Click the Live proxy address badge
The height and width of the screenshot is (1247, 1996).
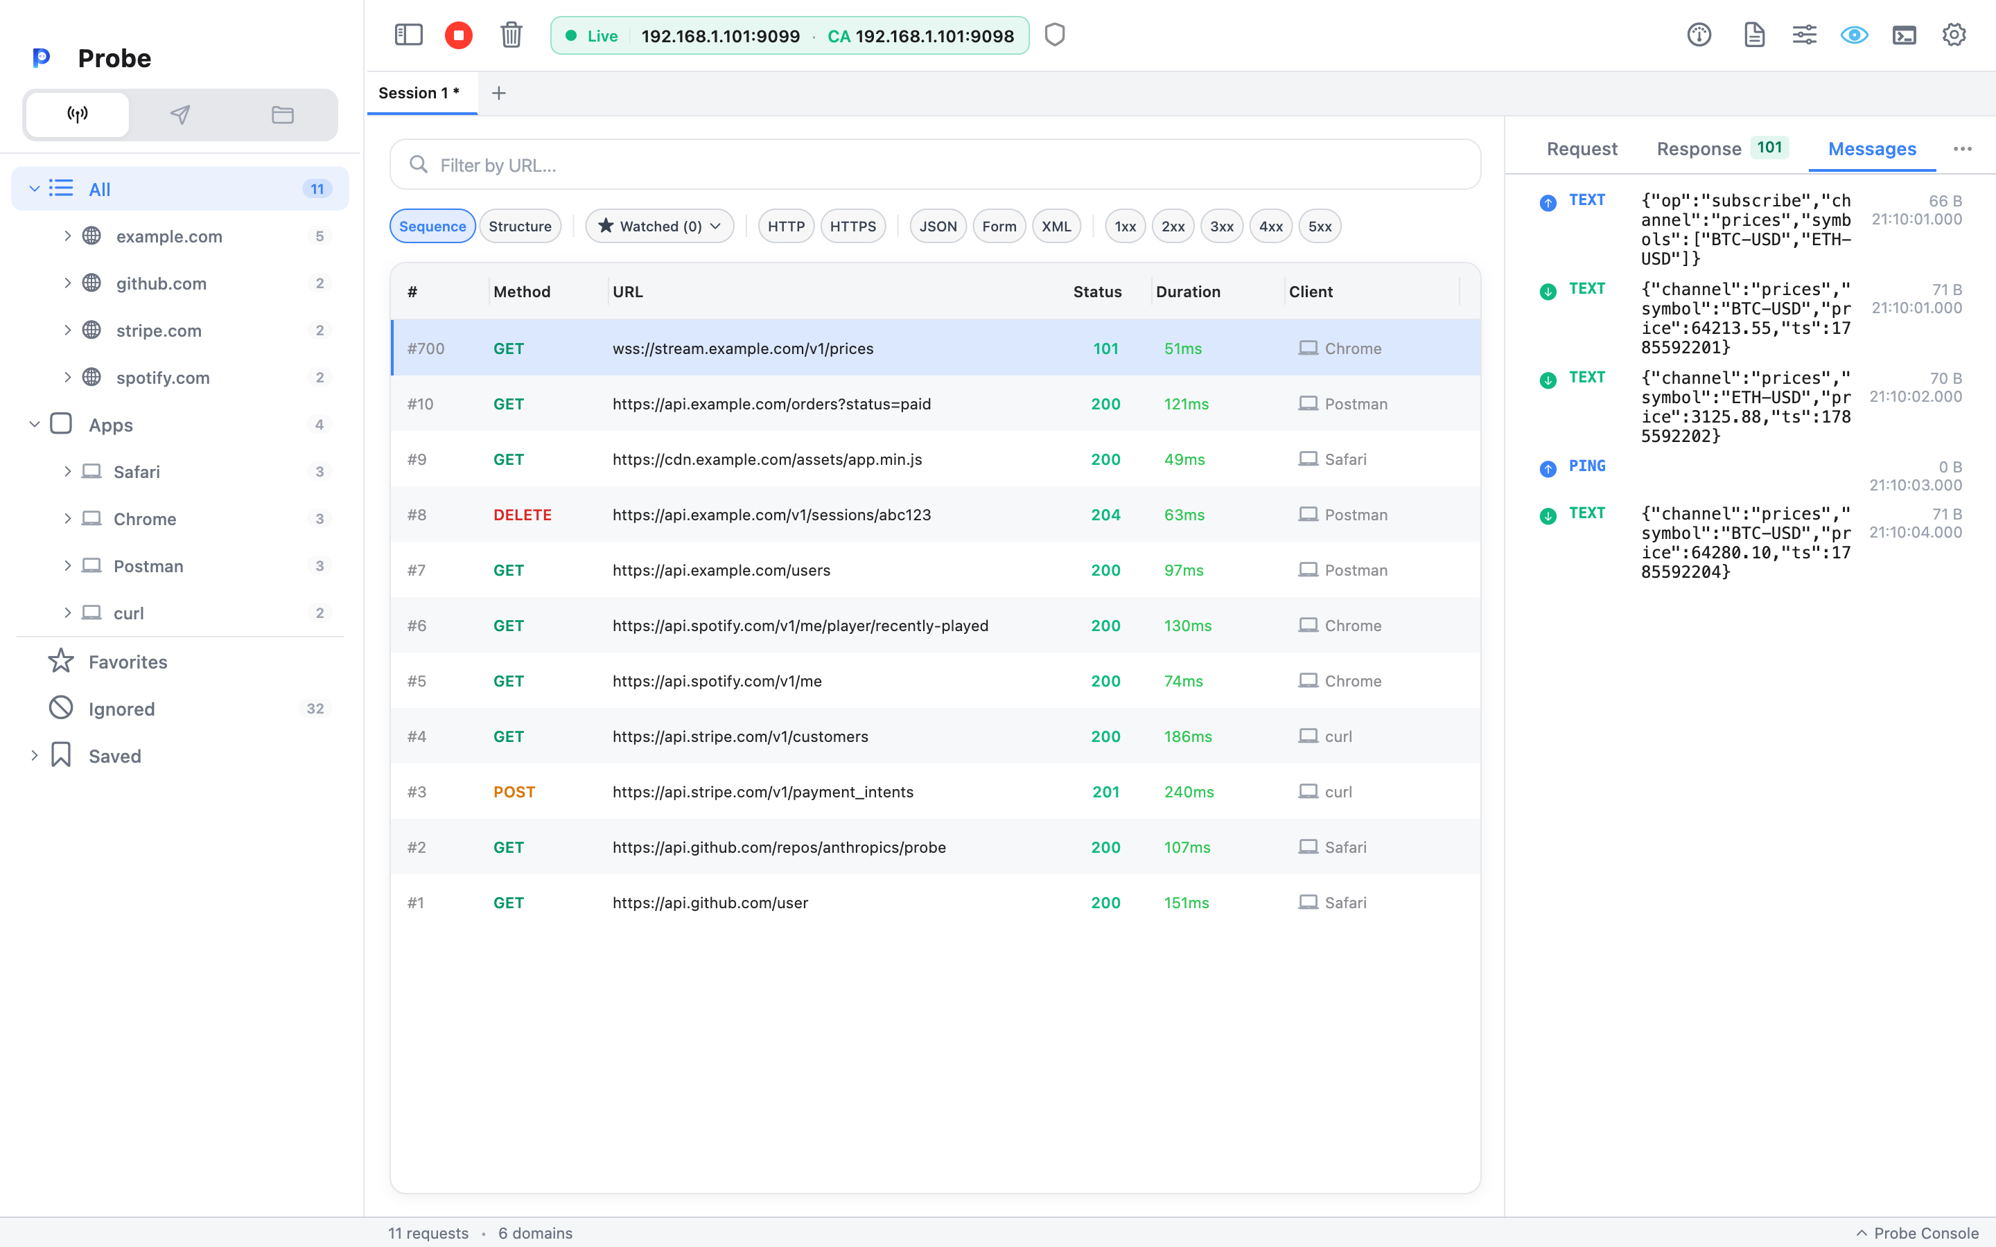tap(789, 35)
